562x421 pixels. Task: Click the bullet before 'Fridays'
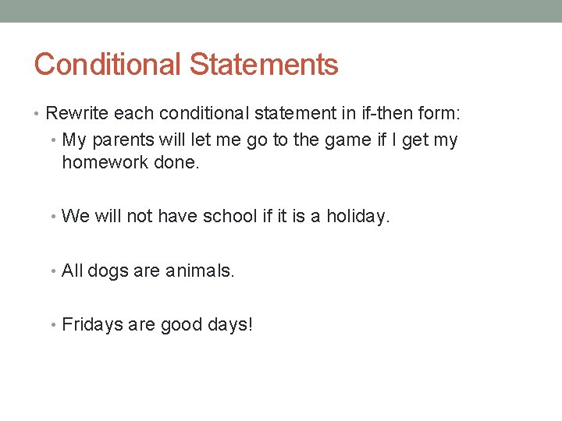click(53, 325)
